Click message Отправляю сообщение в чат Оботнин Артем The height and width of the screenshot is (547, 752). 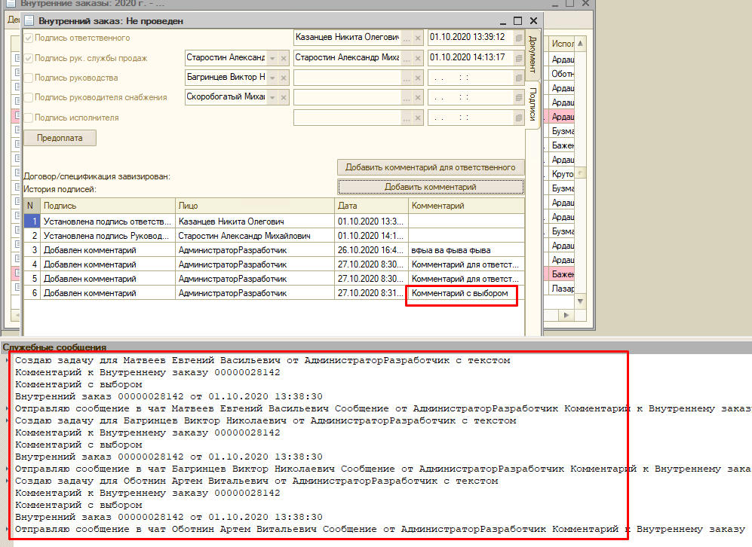coord(380,529)
